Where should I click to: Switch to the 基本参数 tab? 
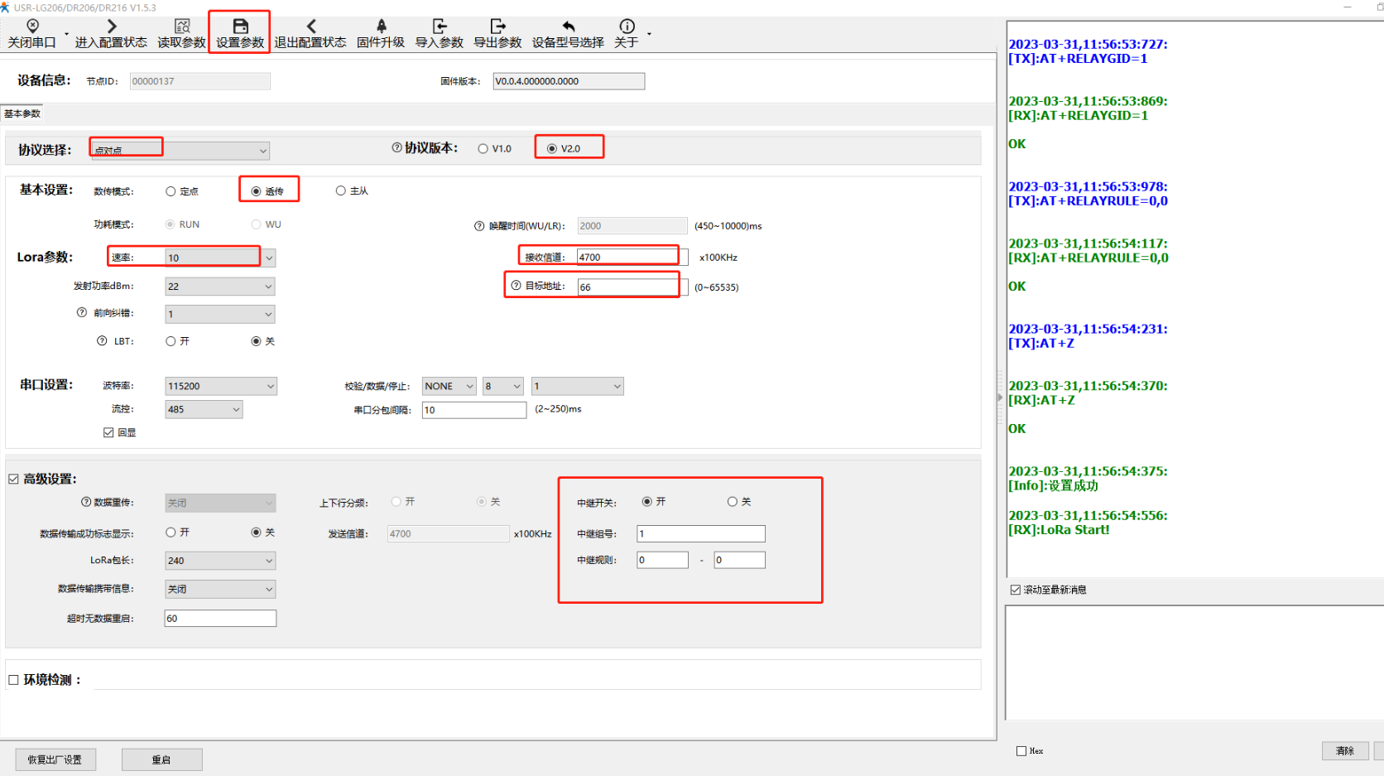pos(22,113)
